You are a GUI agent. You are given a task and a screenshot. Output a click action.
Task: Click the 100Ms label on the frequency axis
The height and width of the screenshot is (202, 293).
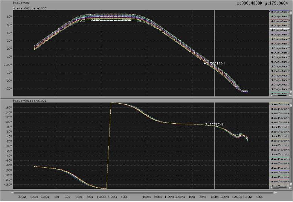[214, 197]
